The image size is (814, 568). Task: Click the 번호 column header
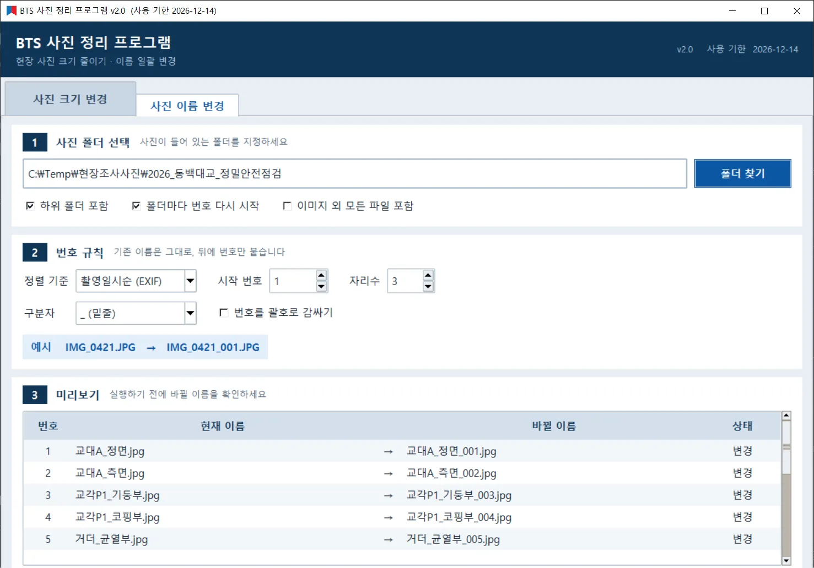pyautogui.click(x=48, y=426)
